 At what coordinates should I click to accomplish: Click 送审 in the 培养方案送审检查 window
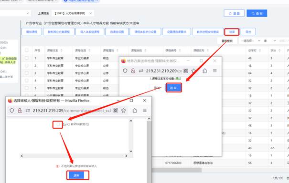point(173,88)
